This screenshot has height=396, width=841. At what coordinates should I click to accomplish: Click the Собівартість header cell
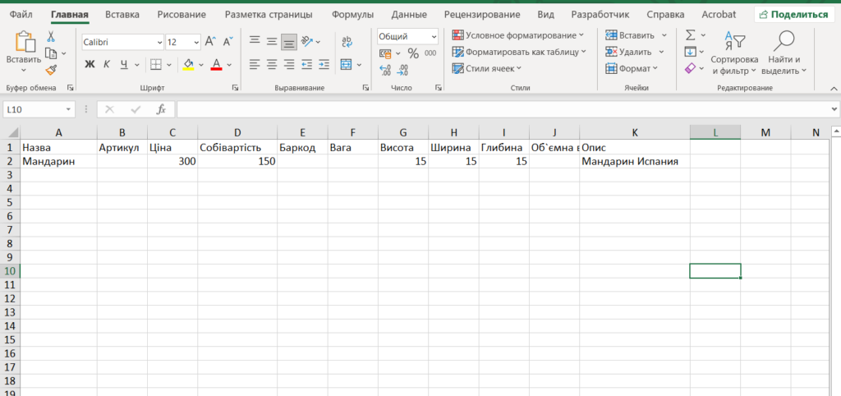pyautogui.click(x=237, y=147)
